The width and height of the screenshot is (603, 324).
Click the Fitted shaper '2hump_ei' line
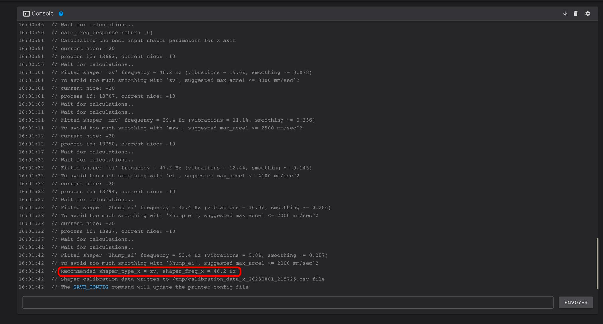(196, 207)
